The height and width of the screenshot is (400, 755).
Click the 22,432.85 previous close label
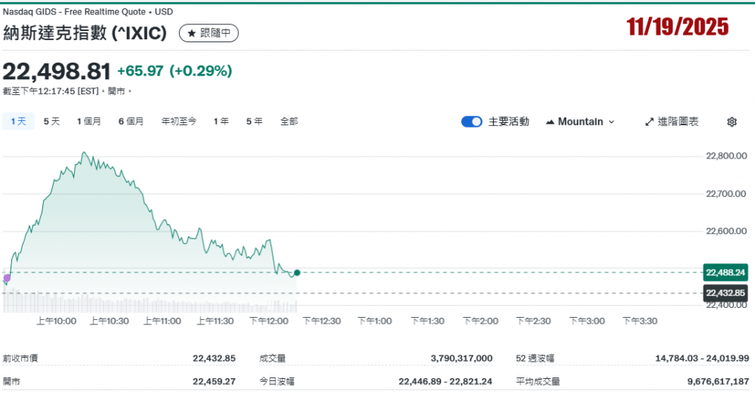click(725, 293)
